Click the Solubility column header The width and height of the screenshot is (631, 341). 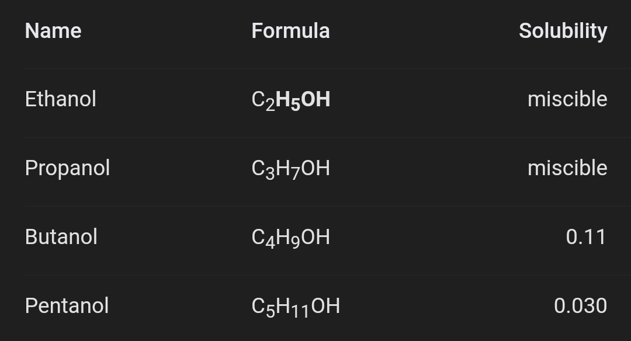(x=563, y=31)
